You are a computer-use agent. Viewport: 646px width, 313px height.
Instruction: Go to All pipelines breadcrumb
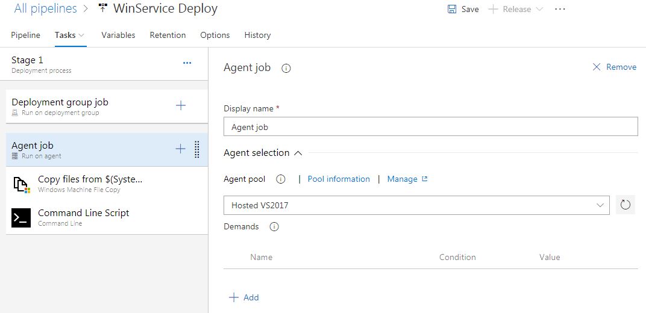[45, 8]
